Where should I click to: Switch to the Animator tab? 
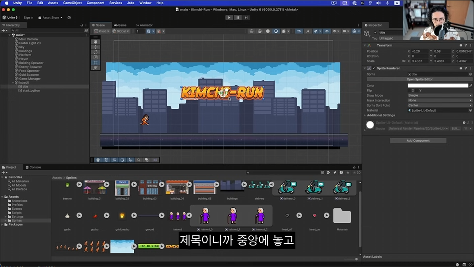144,25
